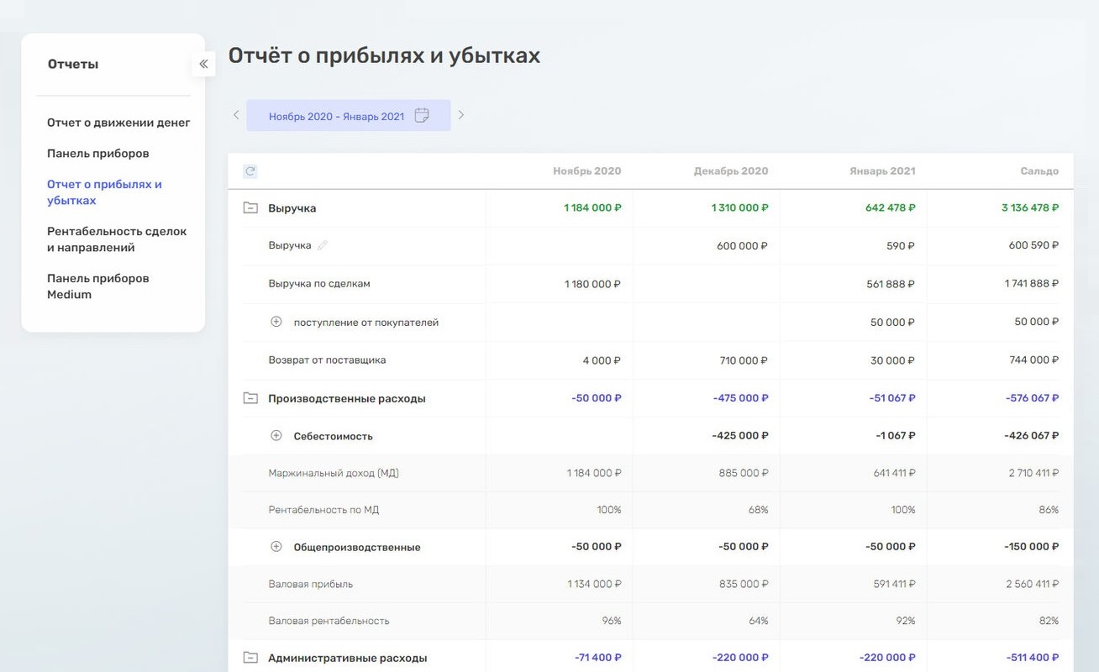
Task: Click the 1 180 000 ₽ deals revenue cell
Action: [592, 284]
